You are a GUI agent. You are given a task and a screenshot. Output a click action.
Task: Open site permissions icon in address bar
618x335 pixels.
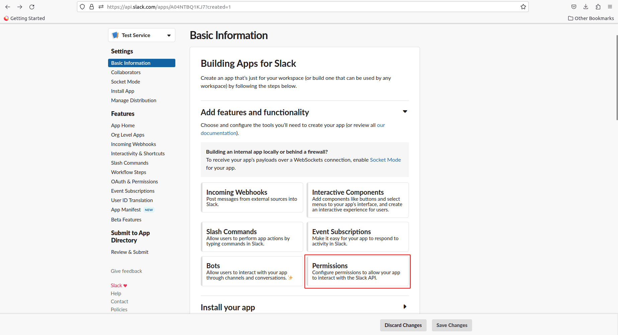101,7
